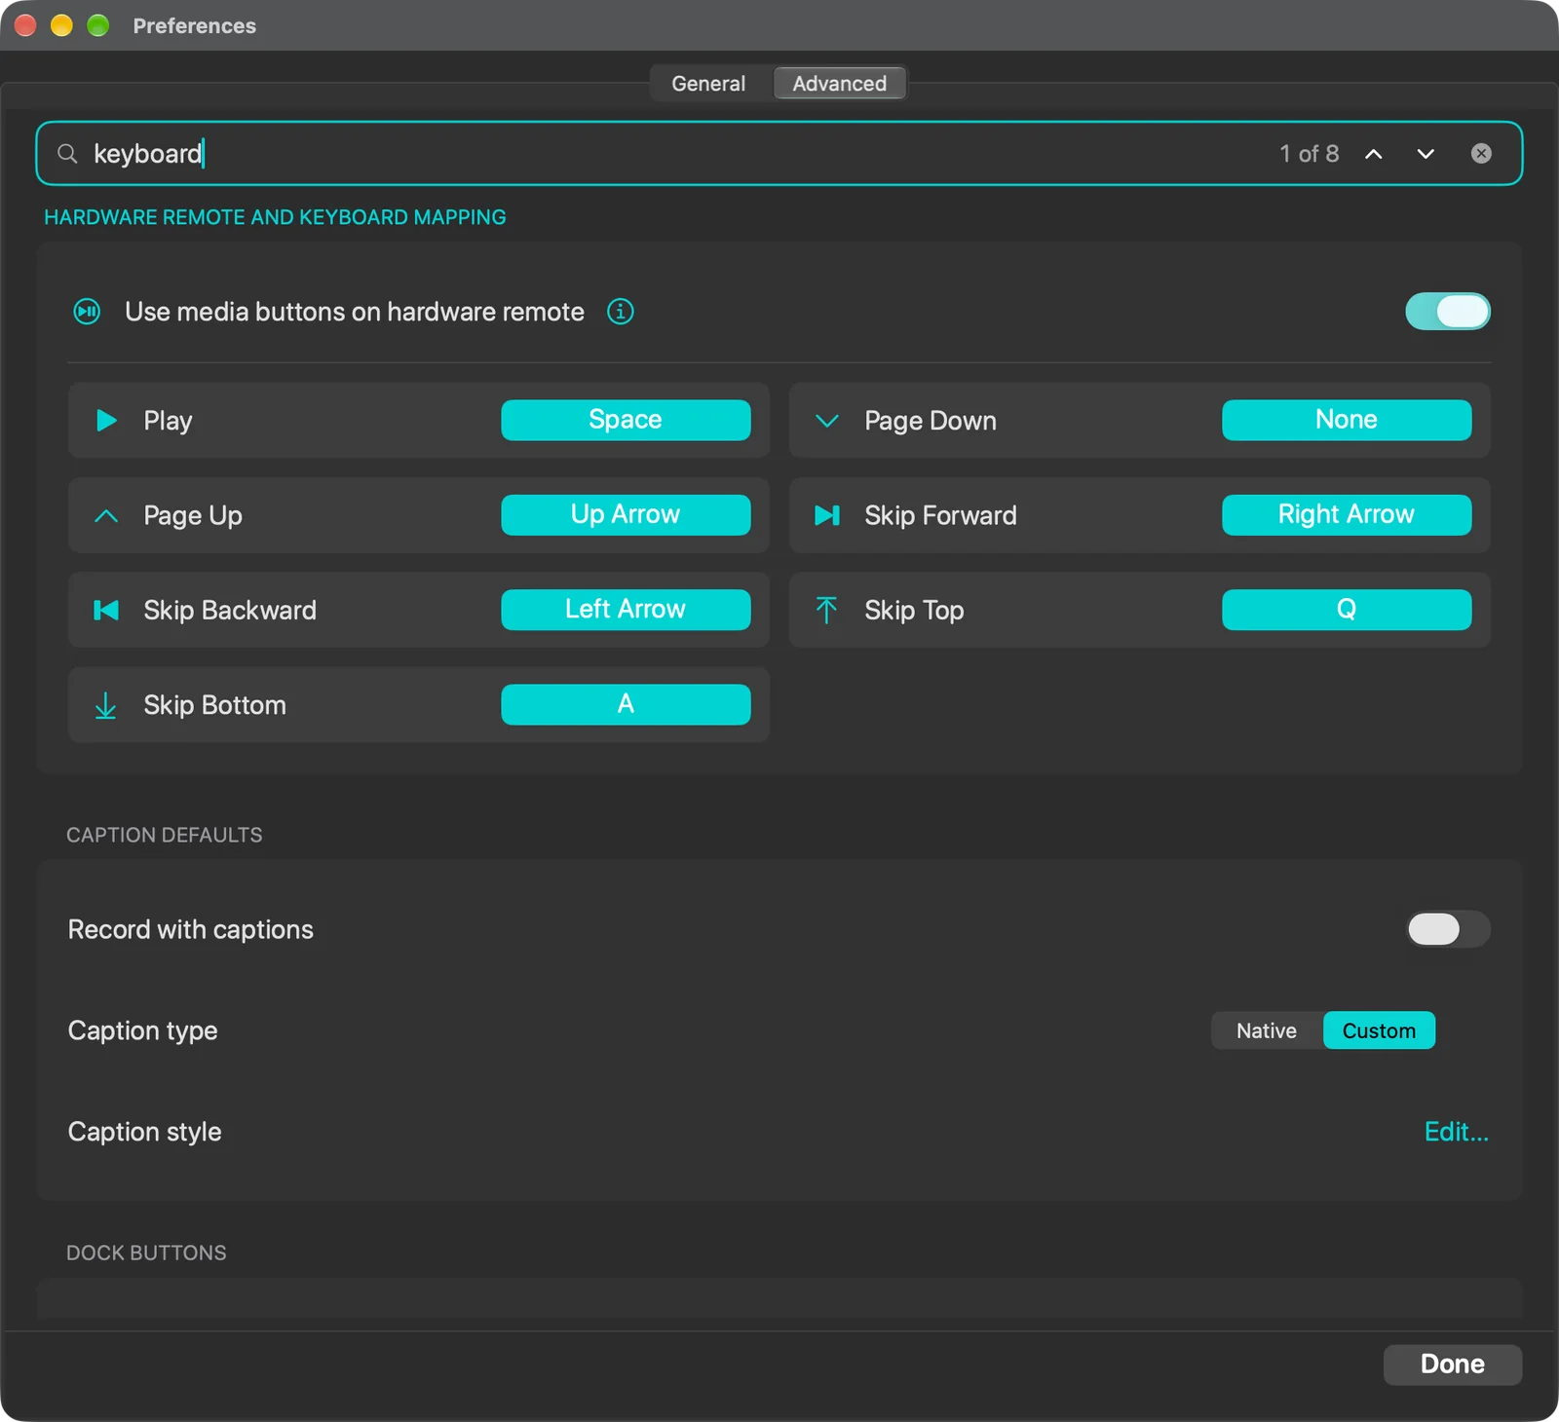Open caption style Edit link
This screenshot has width=1559, height=1422.
[1456, 1132]
